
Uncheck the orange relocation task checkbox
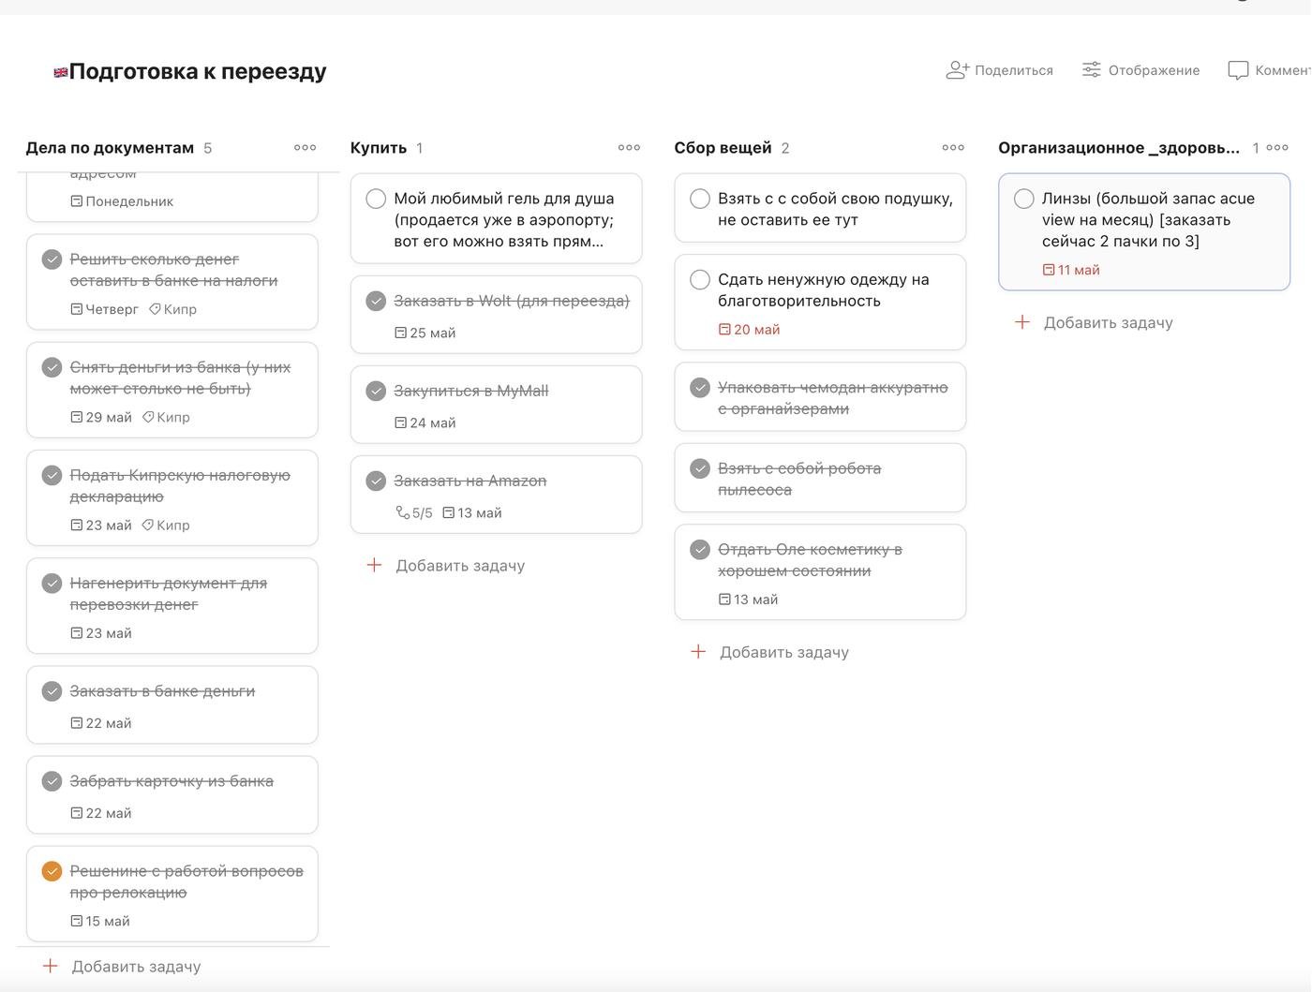click(x=52, y=871)
